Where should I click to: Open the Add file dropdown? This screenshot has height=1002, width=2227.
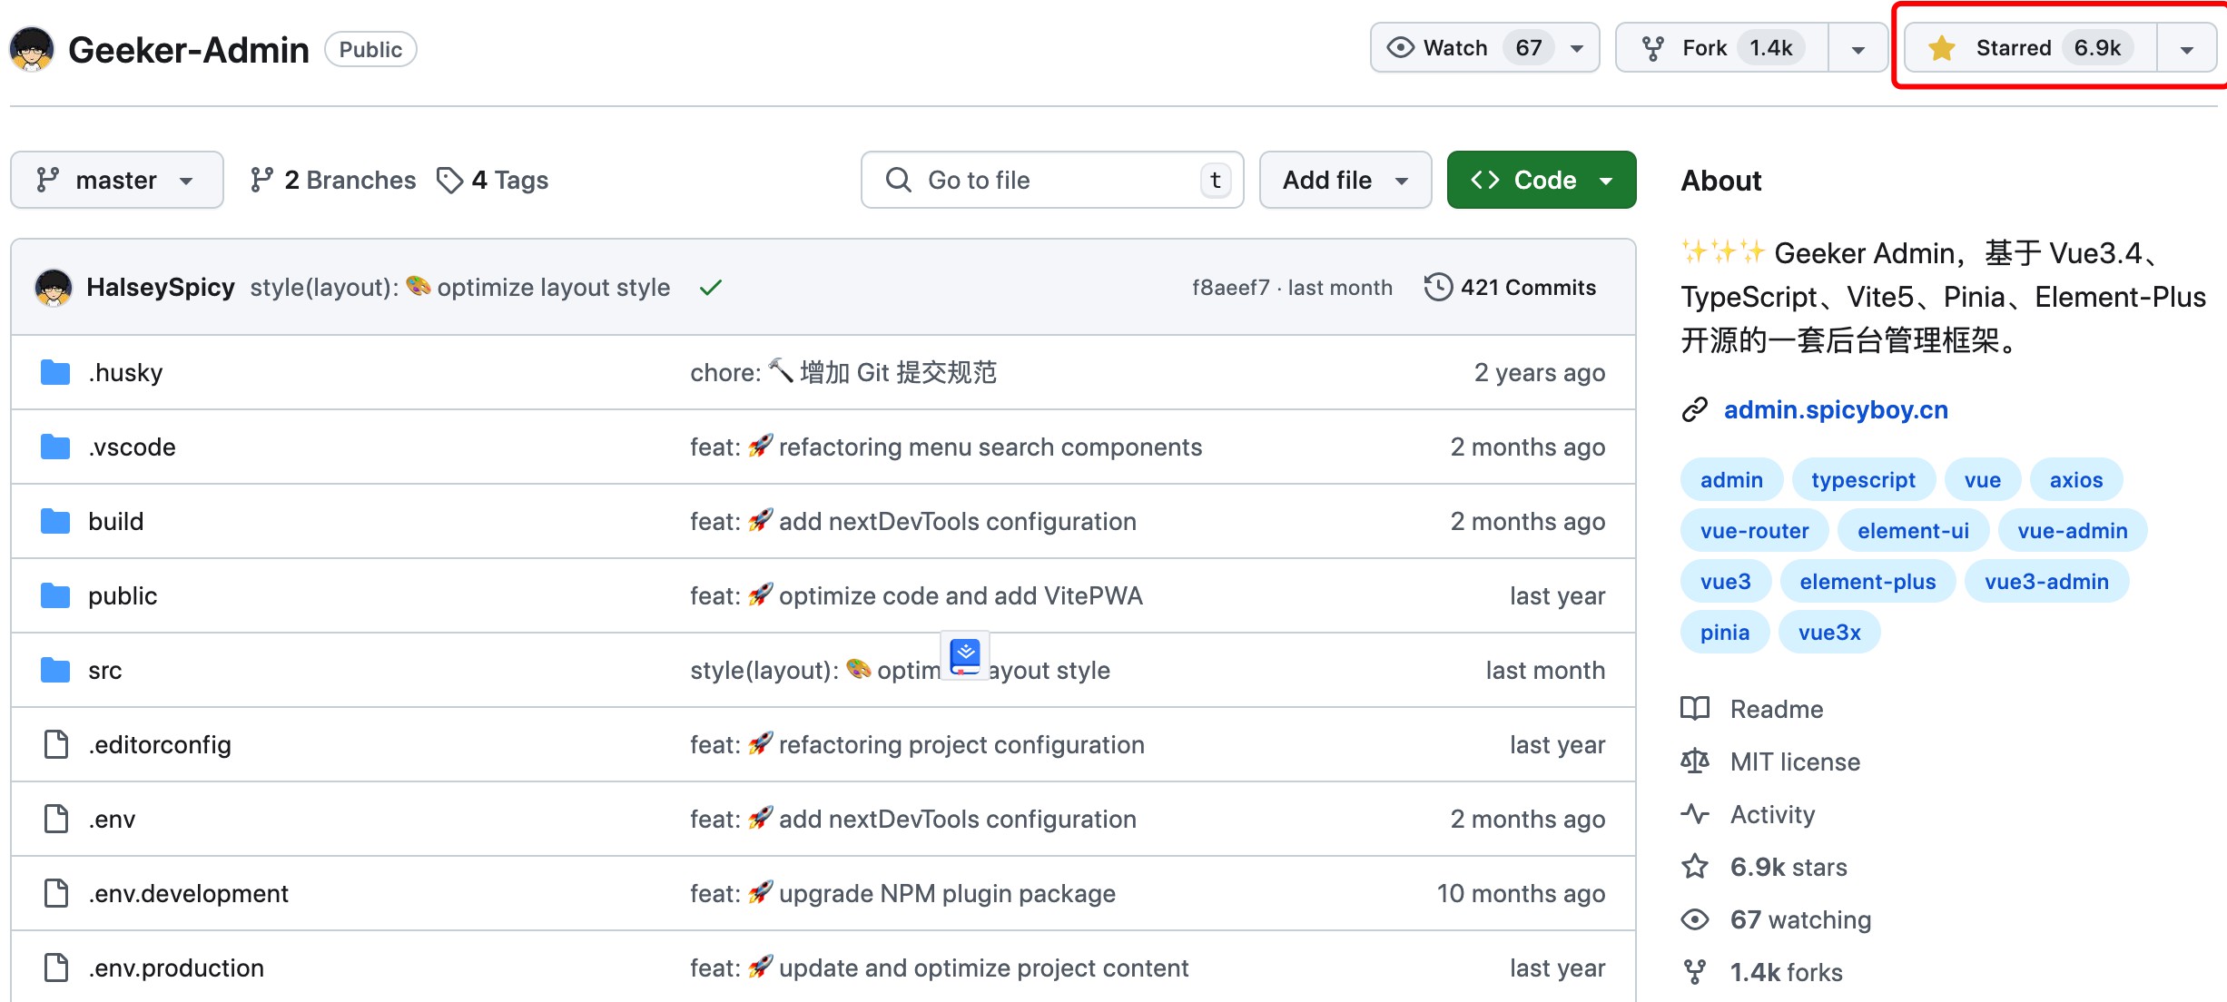click(1345, 180)
